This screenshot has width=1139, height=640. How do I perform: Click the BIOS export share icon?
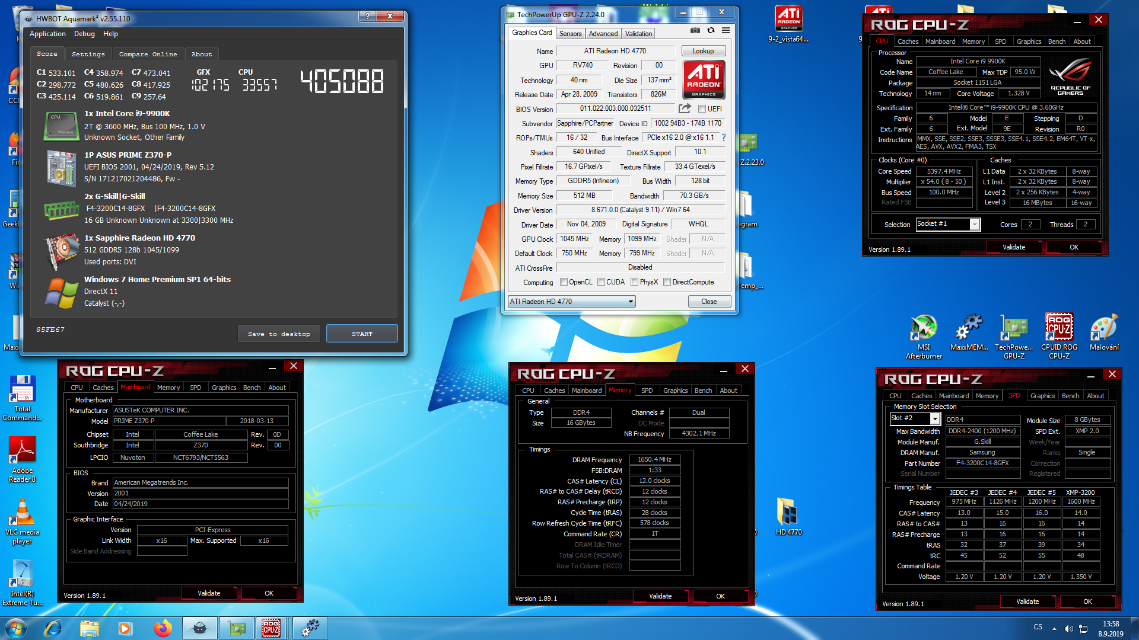(x=685, y=108)
